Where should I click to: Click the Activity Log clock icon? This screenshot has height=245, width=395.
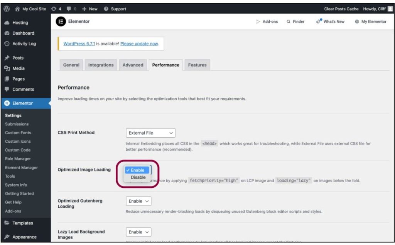(7, 44)
